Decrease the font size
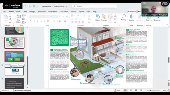Image resolution: width=170 pixels, height=95 pixels. pos(63,16)
